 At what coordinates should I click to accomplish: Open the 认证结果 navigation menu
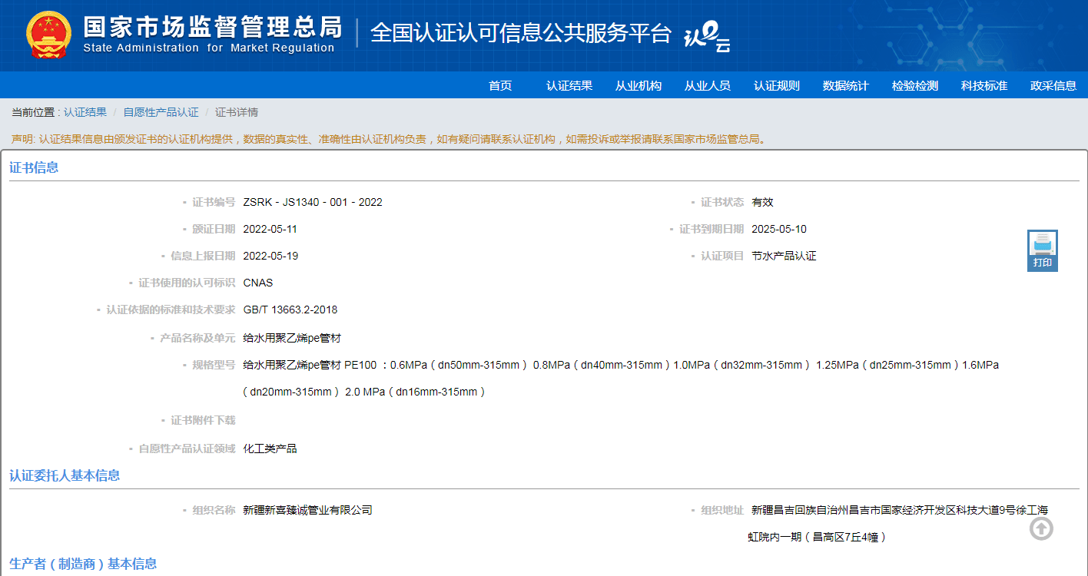(569, 85)
